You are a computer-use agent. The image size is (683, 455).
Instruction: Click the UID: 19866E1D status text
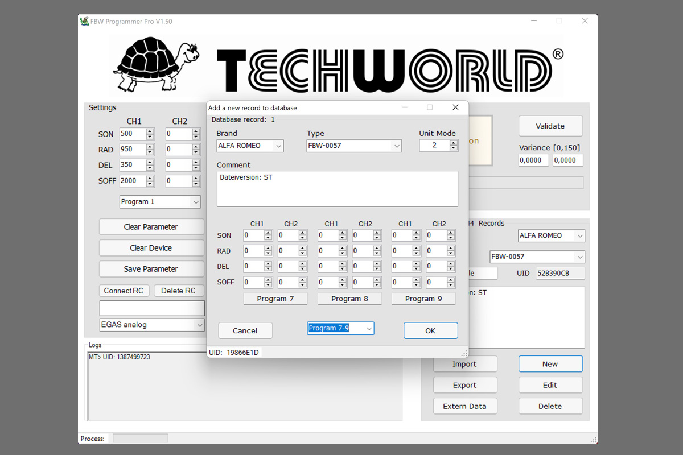tap(234, 353)
